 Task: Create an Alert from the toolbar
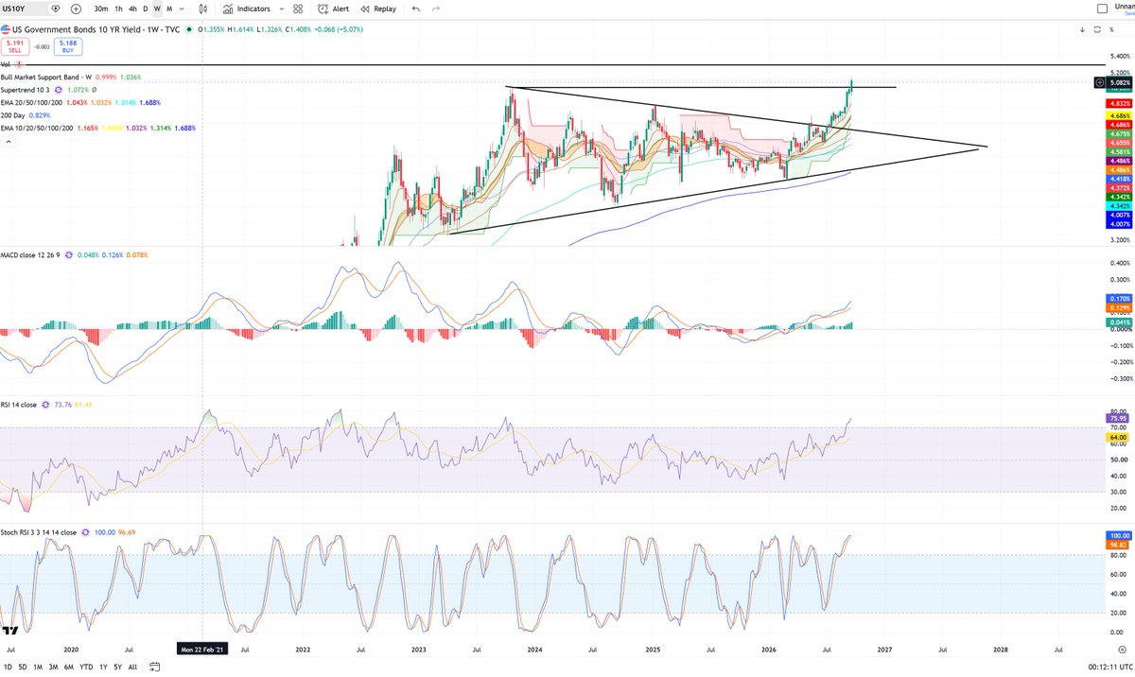[x=333, y=9]
